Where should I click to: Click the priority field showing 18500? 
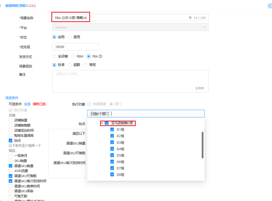(75, 47)
